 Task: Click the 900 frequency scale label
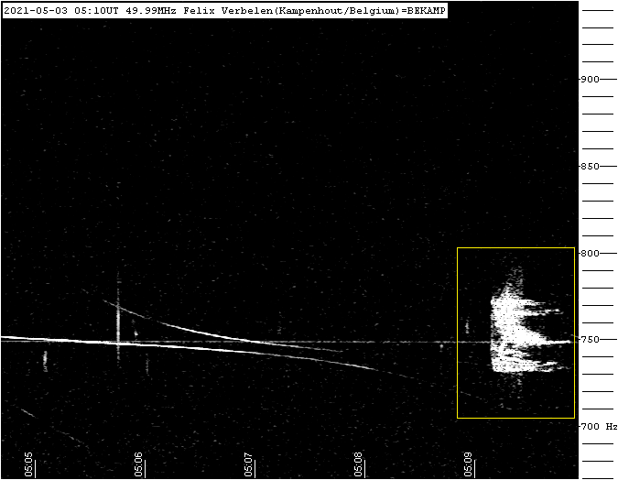[590, 80]
